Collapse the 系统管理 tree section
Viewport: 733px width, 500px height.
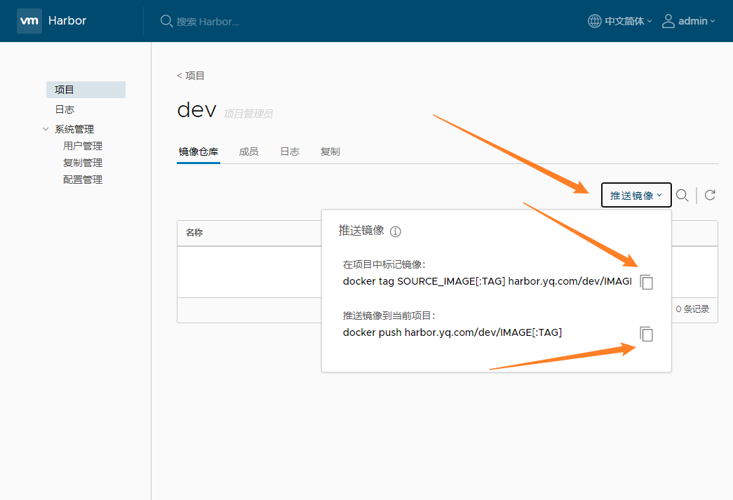point(46,129)
